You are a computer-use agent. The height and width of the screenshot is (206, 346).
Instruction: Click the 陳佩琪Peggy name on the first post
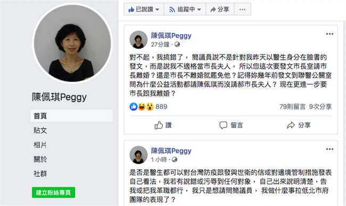coord(171,35)
